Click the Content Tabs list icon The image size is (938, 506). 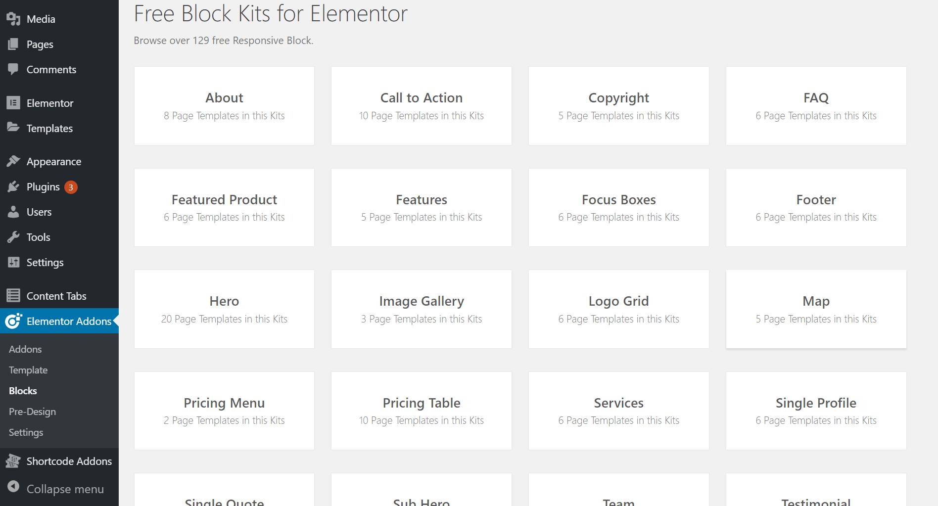(x=13, y=296)
